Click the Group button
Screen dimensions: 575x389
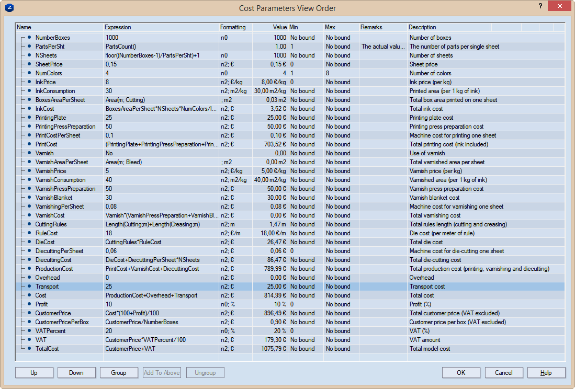pyautogui.click(x=119, y=373)
